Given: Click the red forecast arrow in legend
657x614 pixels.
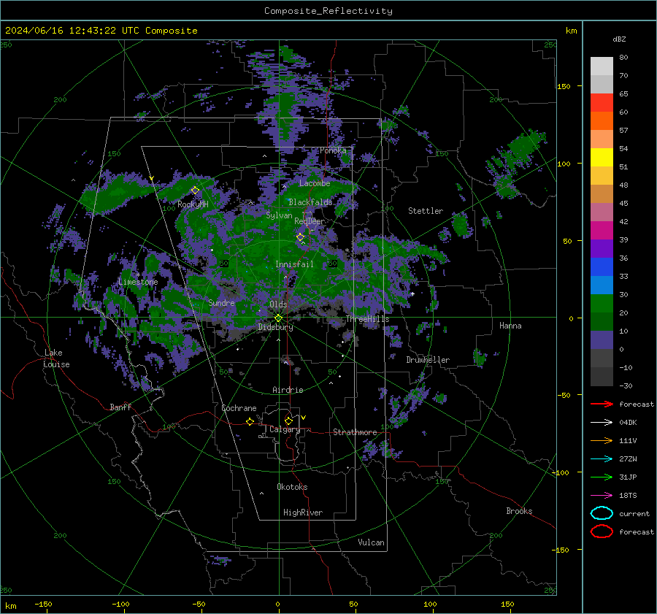Looking at the screenshot, I should click(602, 404).
